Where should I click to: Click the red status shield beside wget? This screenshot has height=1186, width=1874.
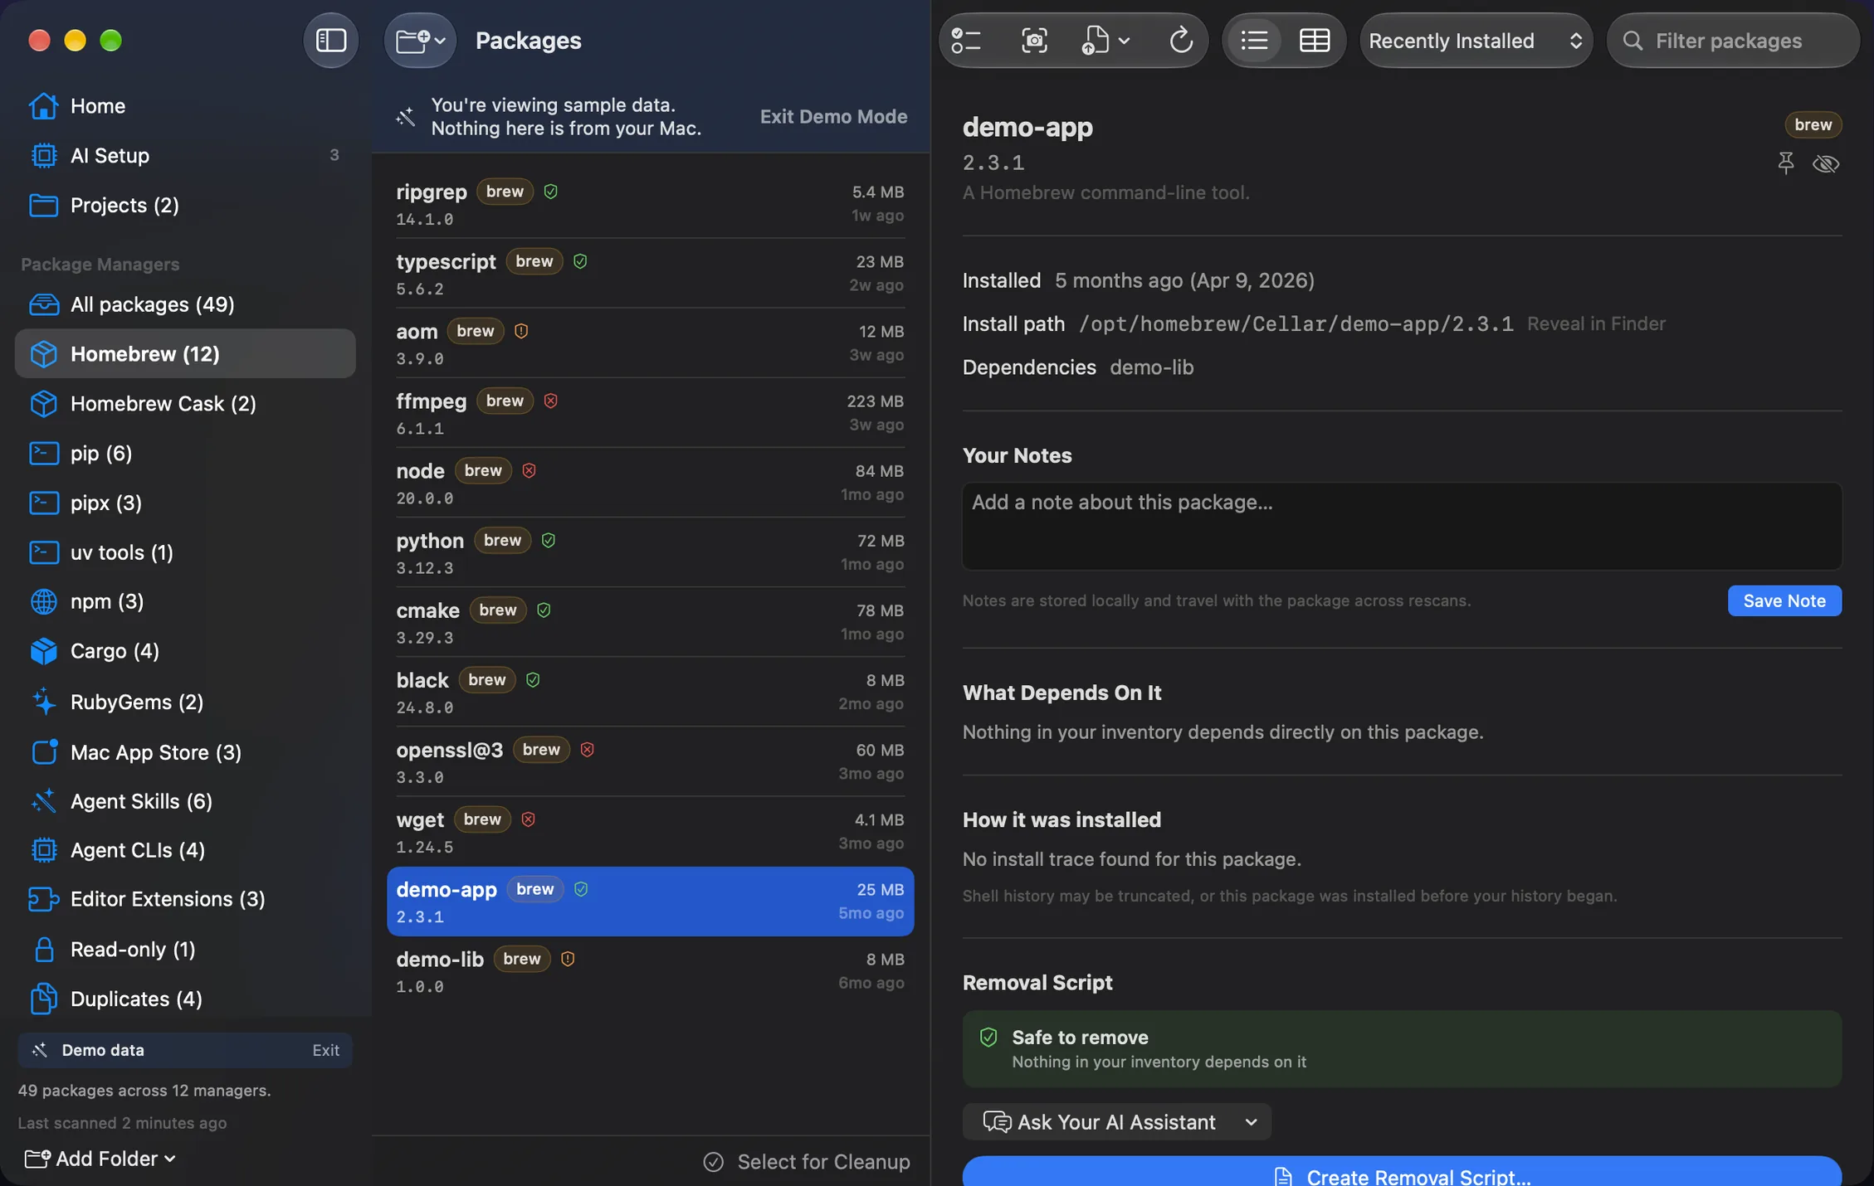(528, 819)
